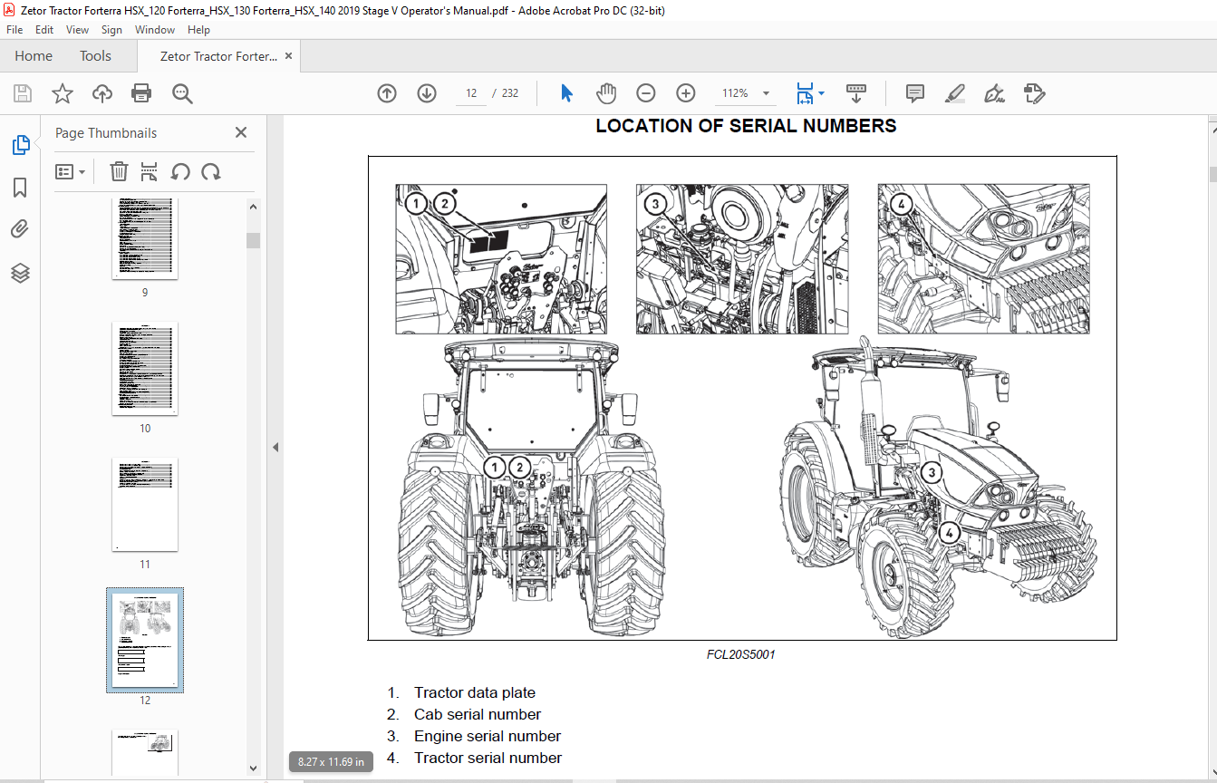Close the Zetor Tractor document tab
This screenshot has height=783, width=1217.
point(289,56)
